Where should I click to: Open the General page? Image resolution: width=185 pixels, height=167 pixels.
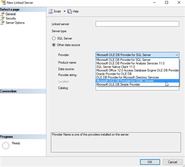(11, 14)
